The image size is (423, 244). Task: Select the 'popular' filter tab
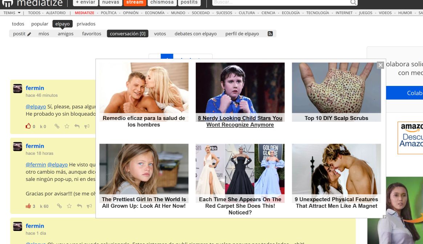pos(40,24)
